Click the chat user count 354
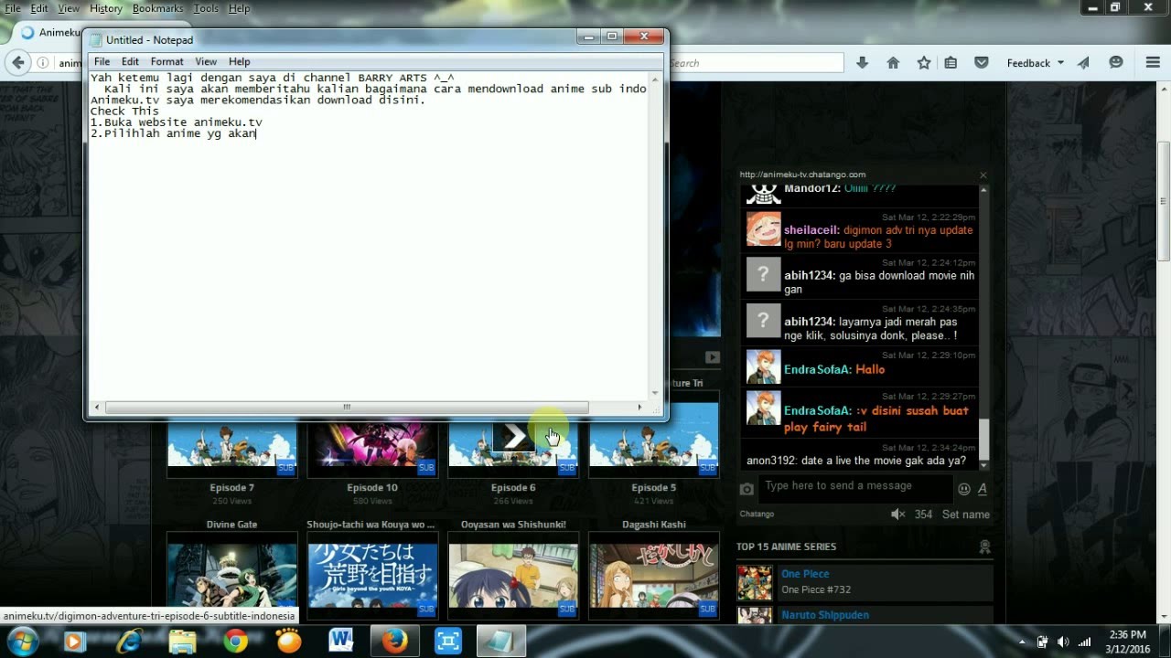The image size is (1171, 658). [x=924, y=515]
